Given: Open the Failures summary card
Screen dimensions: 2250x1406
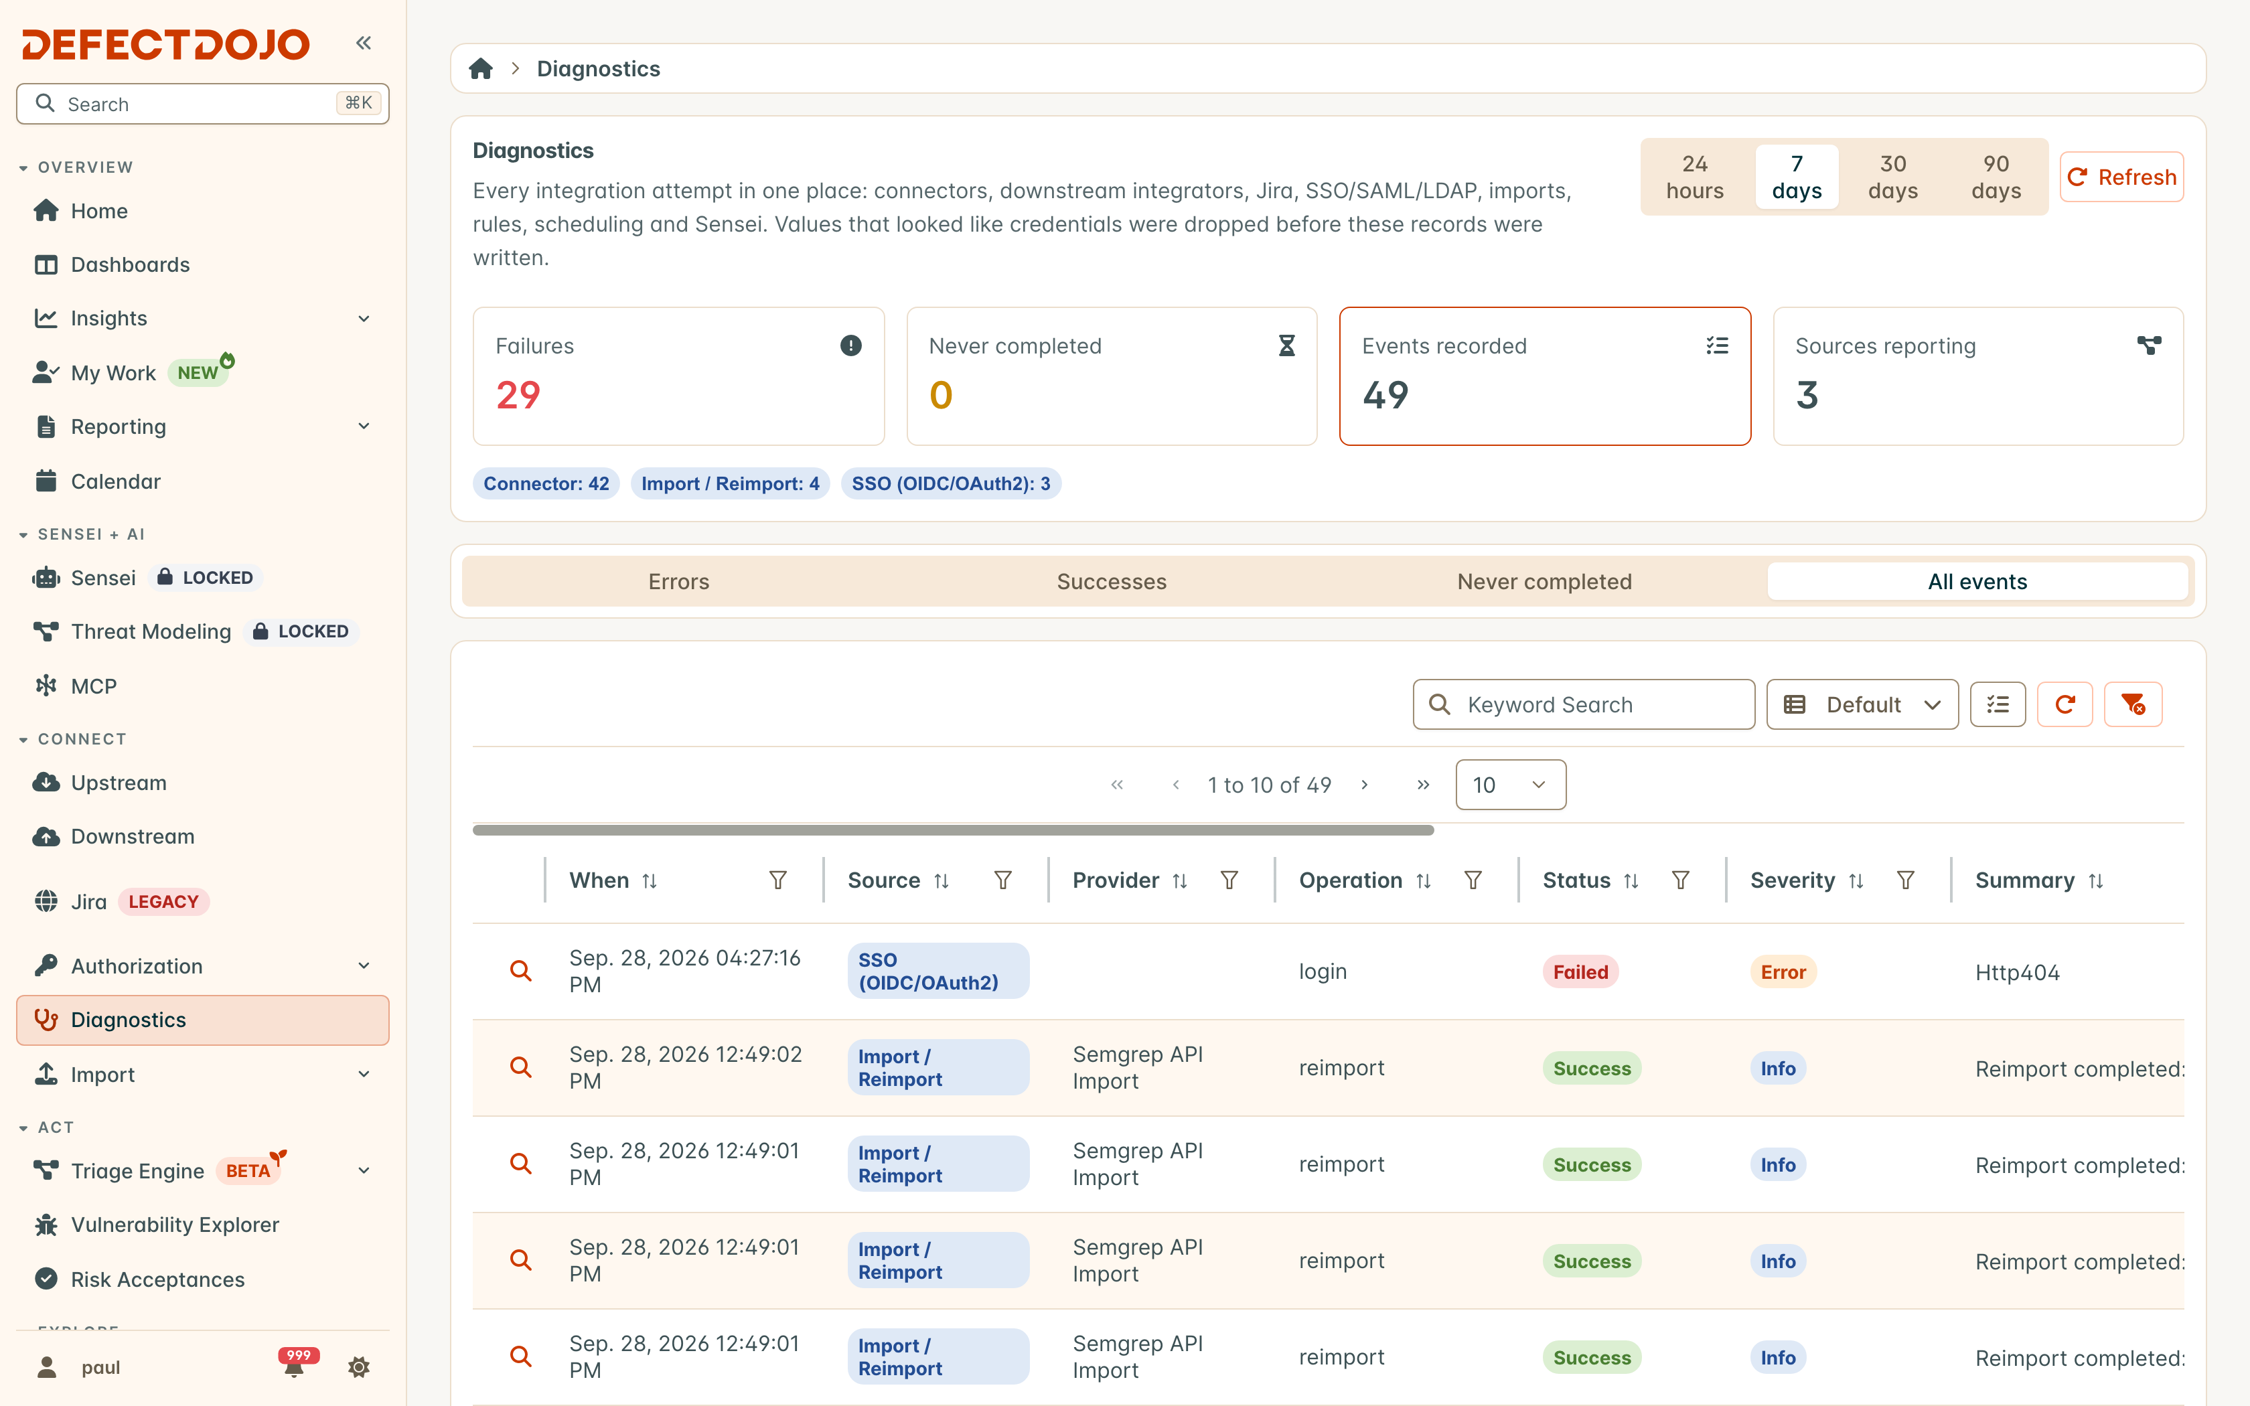Looking at the screenshot, I should coord(679,376).
